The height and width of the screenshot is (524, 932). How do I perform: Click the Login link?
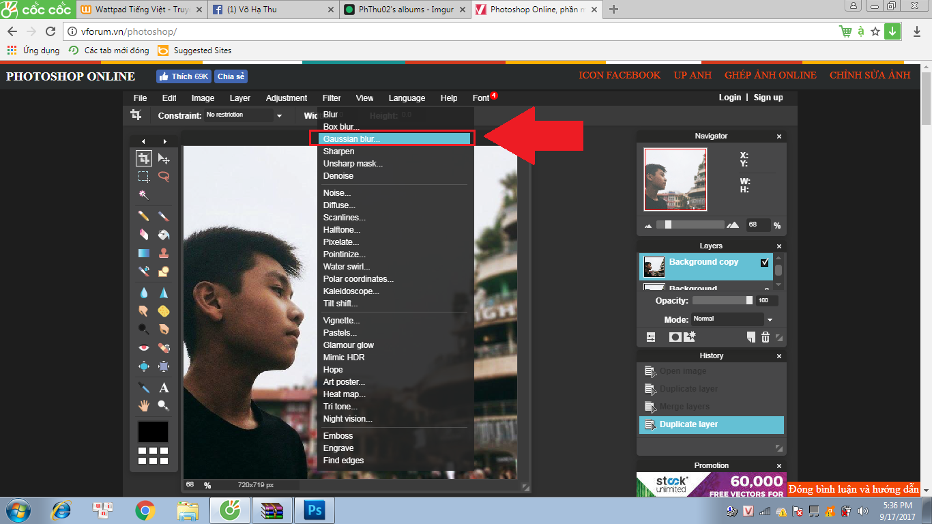[x=729, y=98]
